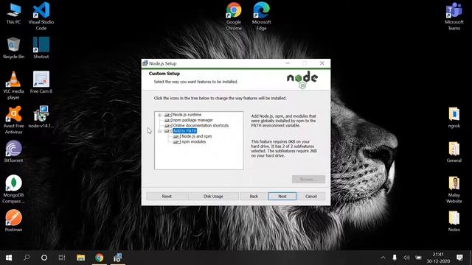
Task: Open the ngrok folder icon
Action: click(454, 118)
